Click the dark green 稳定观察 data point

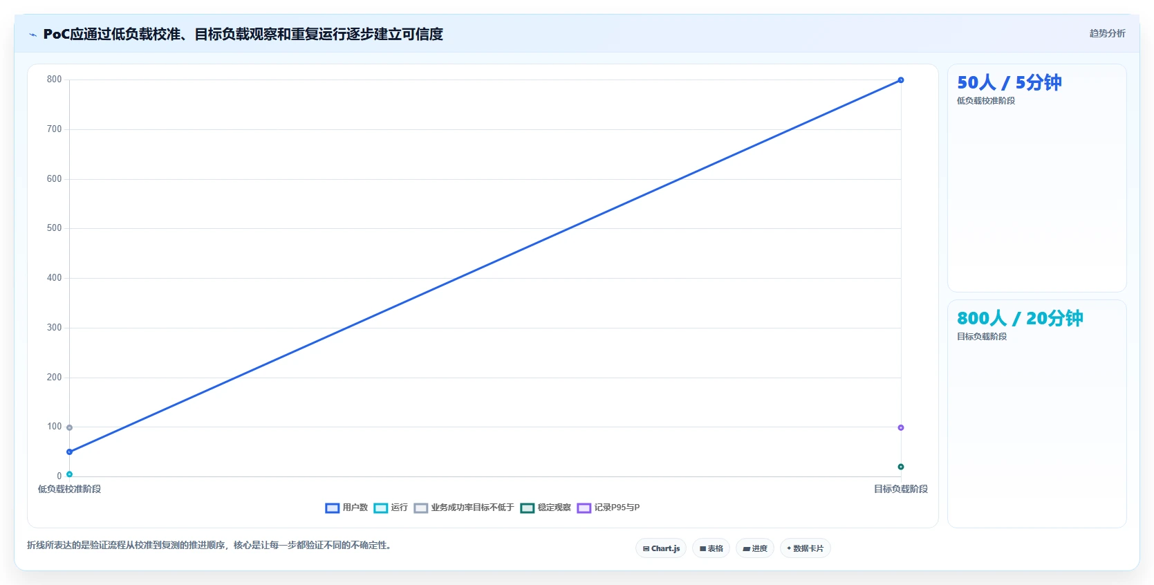click(x=901, y=467)
